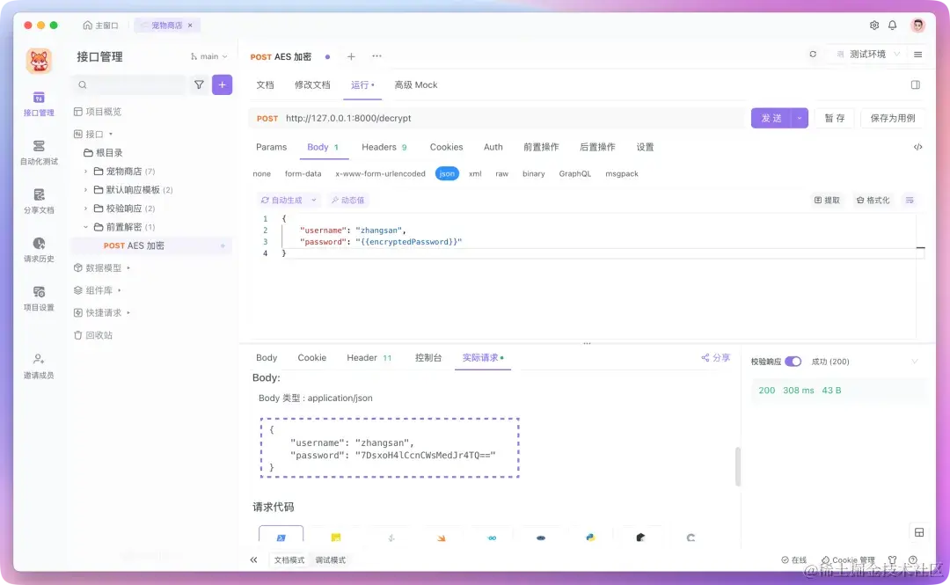
Task: Click the notification bell icon
Action: point(892,26)
